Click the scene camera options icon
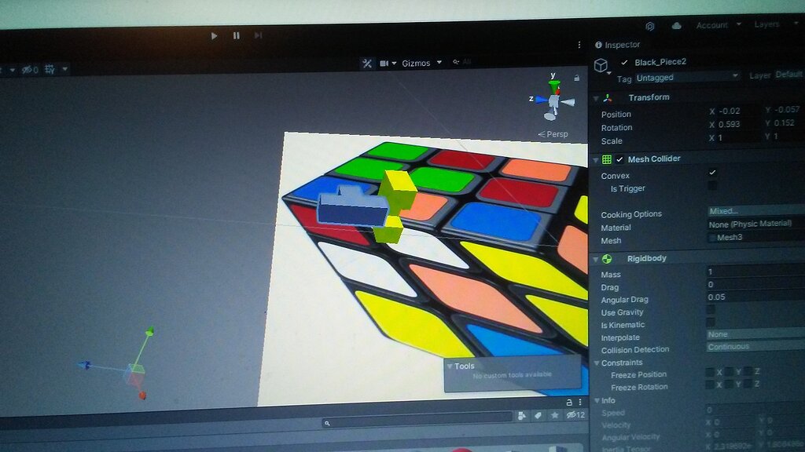Screen dimensions: 805x452 384,63
